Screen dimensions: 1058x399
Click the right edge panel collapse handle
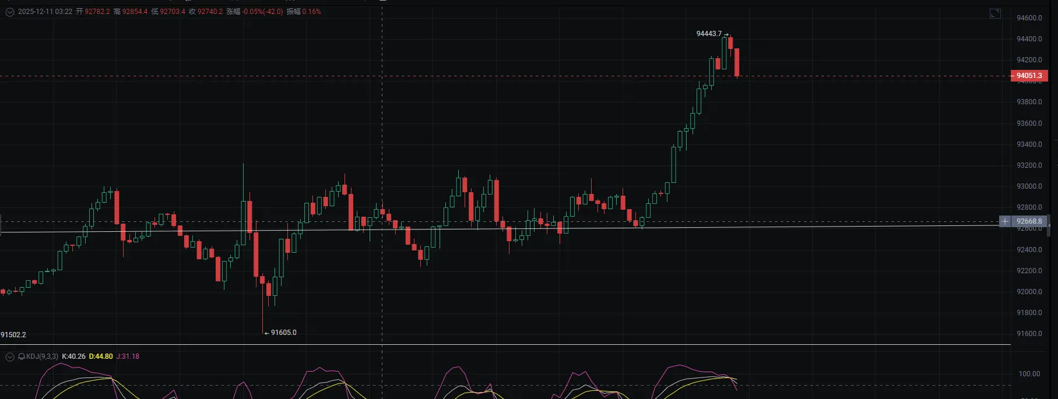click(1049, 225)
